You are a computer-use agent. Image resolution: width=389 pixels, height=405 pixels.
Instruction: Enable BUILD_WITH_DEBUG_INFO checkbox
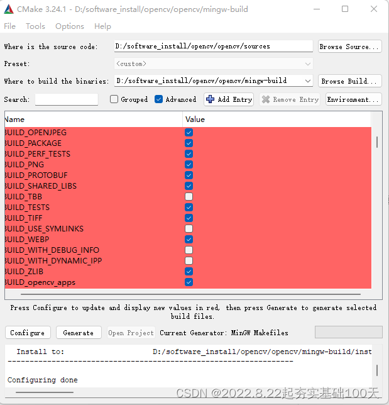[x=189, y=250]
